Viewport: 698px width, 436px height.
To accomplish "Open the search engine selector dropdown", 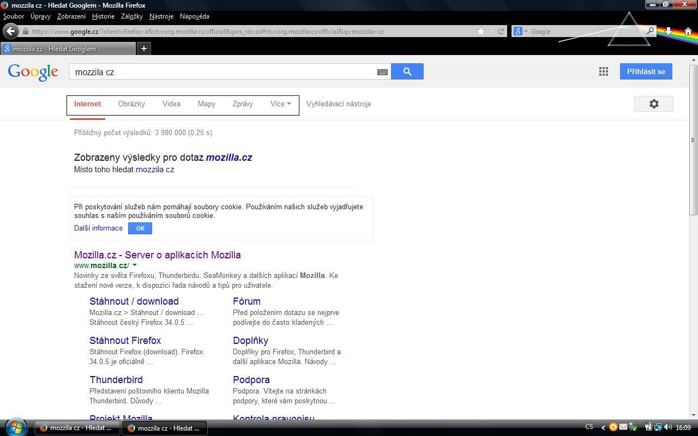I will pyautogui.click(x=520, y=31).
